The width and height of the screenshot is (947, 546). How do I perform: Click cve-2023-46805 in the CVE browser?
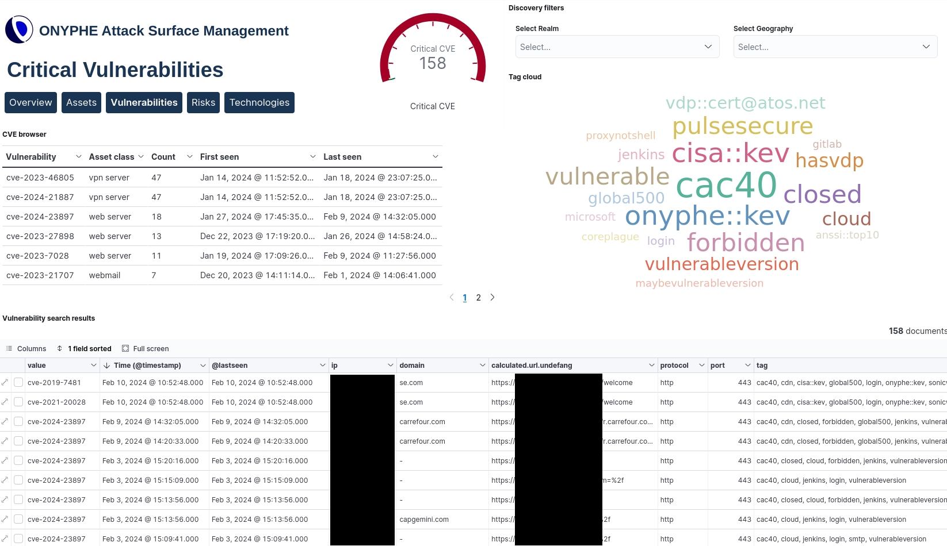click(40, 178)
